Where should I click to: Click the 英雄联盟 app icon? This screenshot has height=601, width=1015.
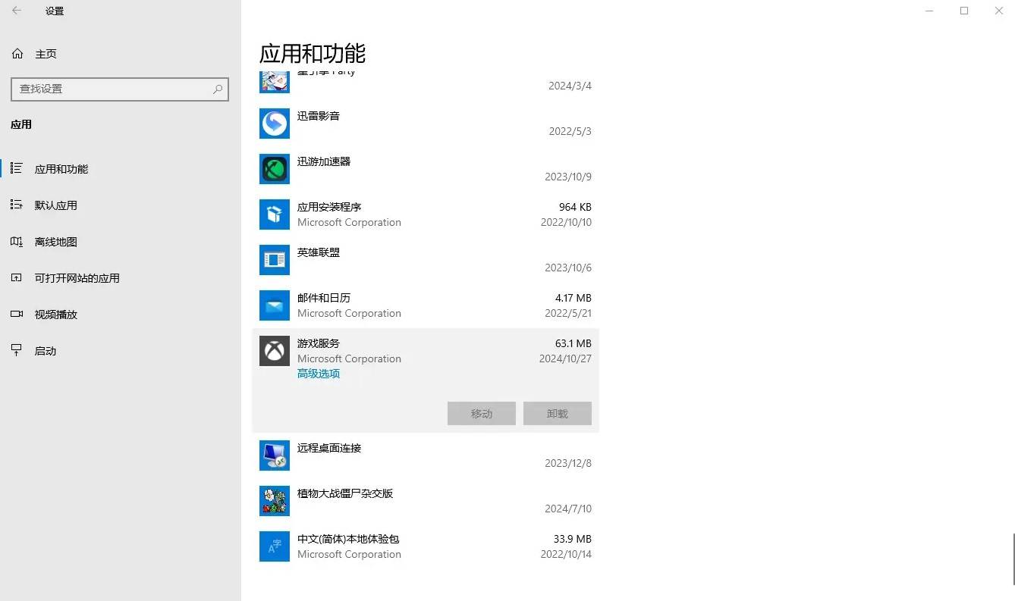(275, 260)
